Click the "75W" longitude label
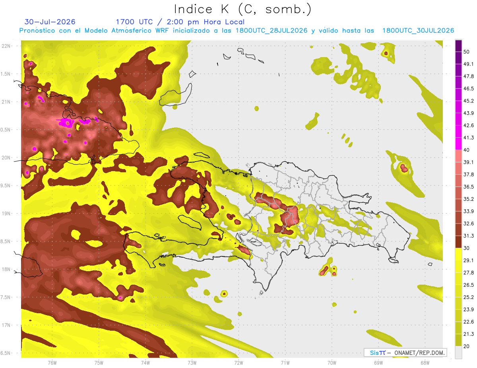Image resolution: width=477 pixels, height=368 pixels. pos(99,362)
